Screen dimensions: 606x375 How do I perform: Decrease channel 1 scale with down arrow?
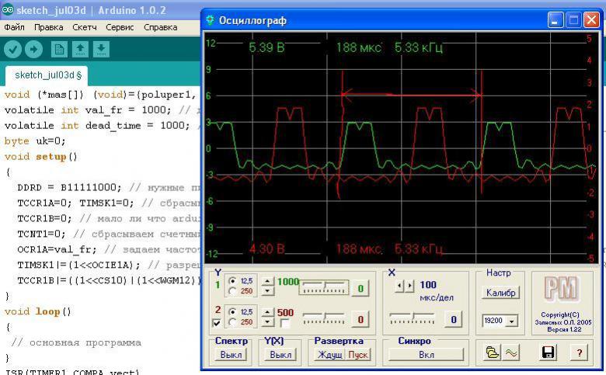point(268,290)
